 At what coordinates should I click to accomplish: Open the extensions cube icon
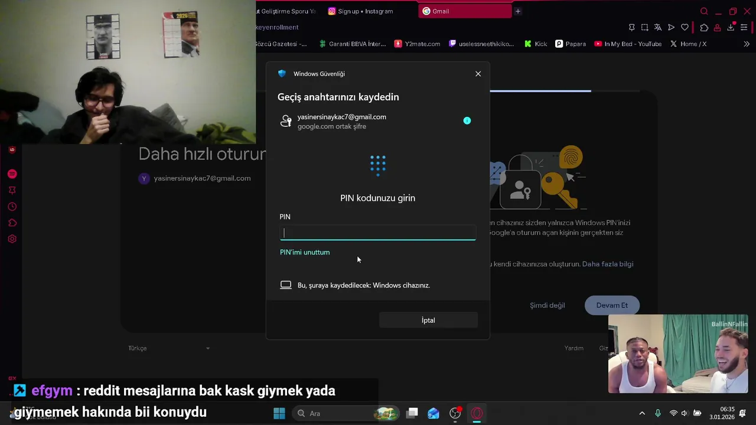(704, 27)
